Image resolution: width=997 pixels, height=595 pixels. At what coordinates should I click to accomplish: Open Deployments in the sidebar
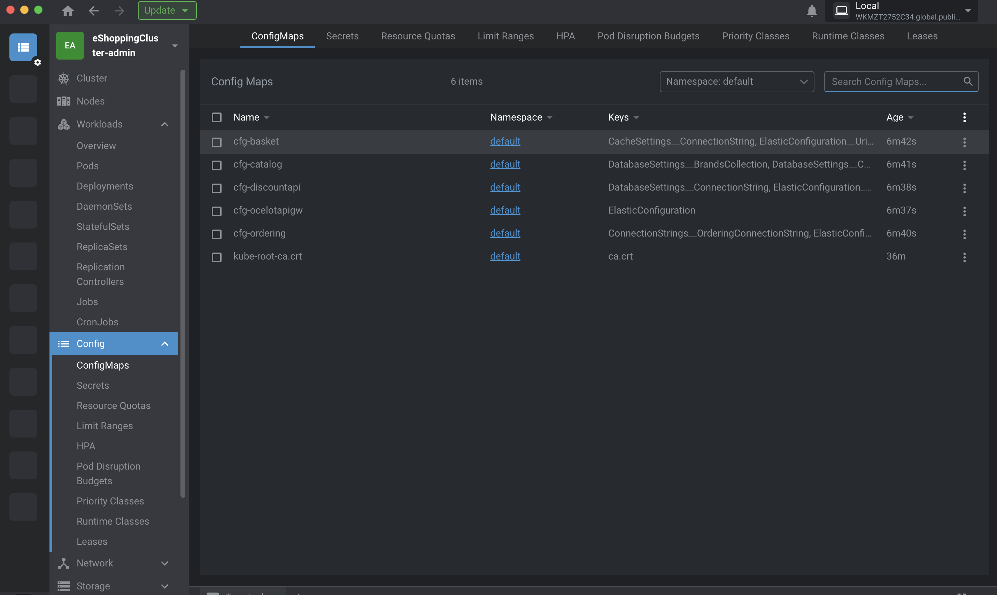pos(105,186)
